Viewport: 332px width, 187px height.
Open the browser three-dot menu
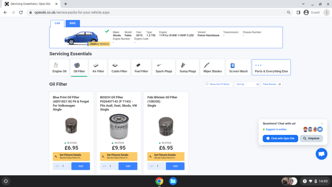pyautogui.click(x=327, y=13)
